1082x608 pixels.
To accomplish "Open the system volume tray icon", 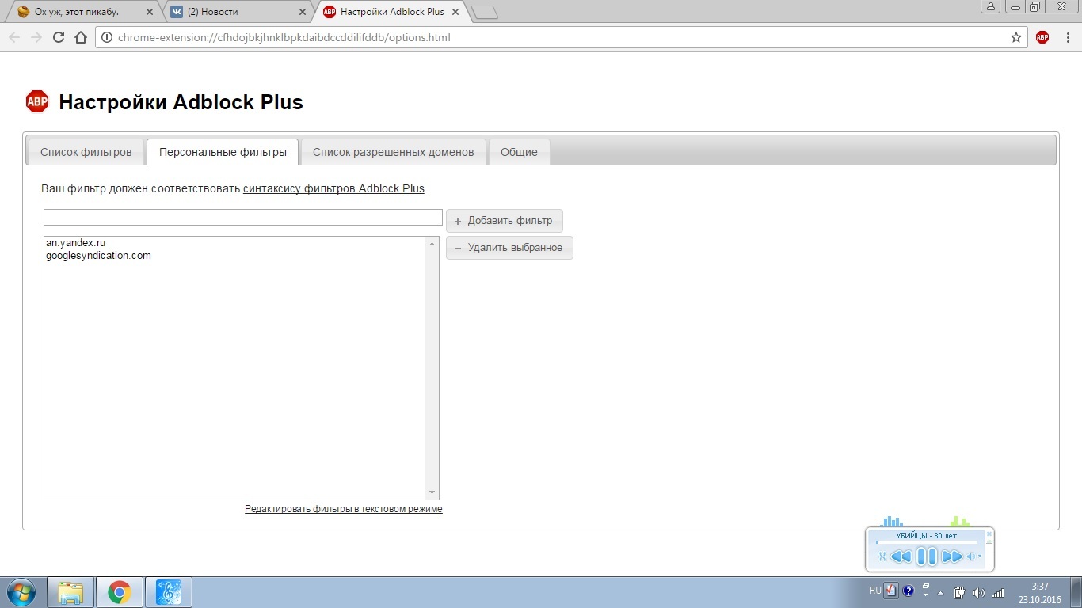I will point(978,592).
